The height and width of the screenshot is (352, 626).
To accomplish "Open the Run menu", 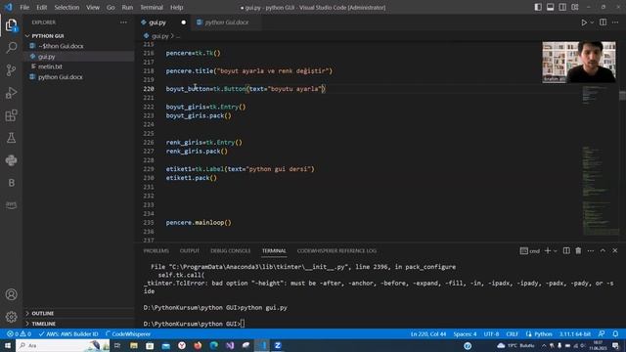I will click(x=127, y=7).
